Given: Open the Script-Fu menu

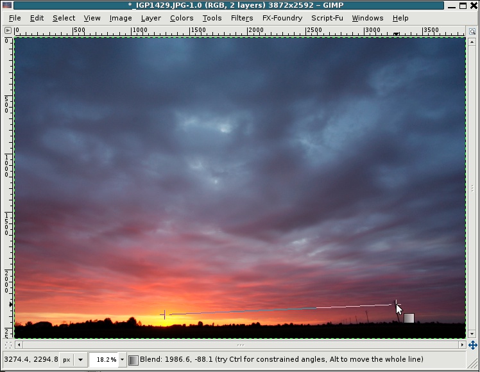Looking at the screenshot, I should point(327,18).
